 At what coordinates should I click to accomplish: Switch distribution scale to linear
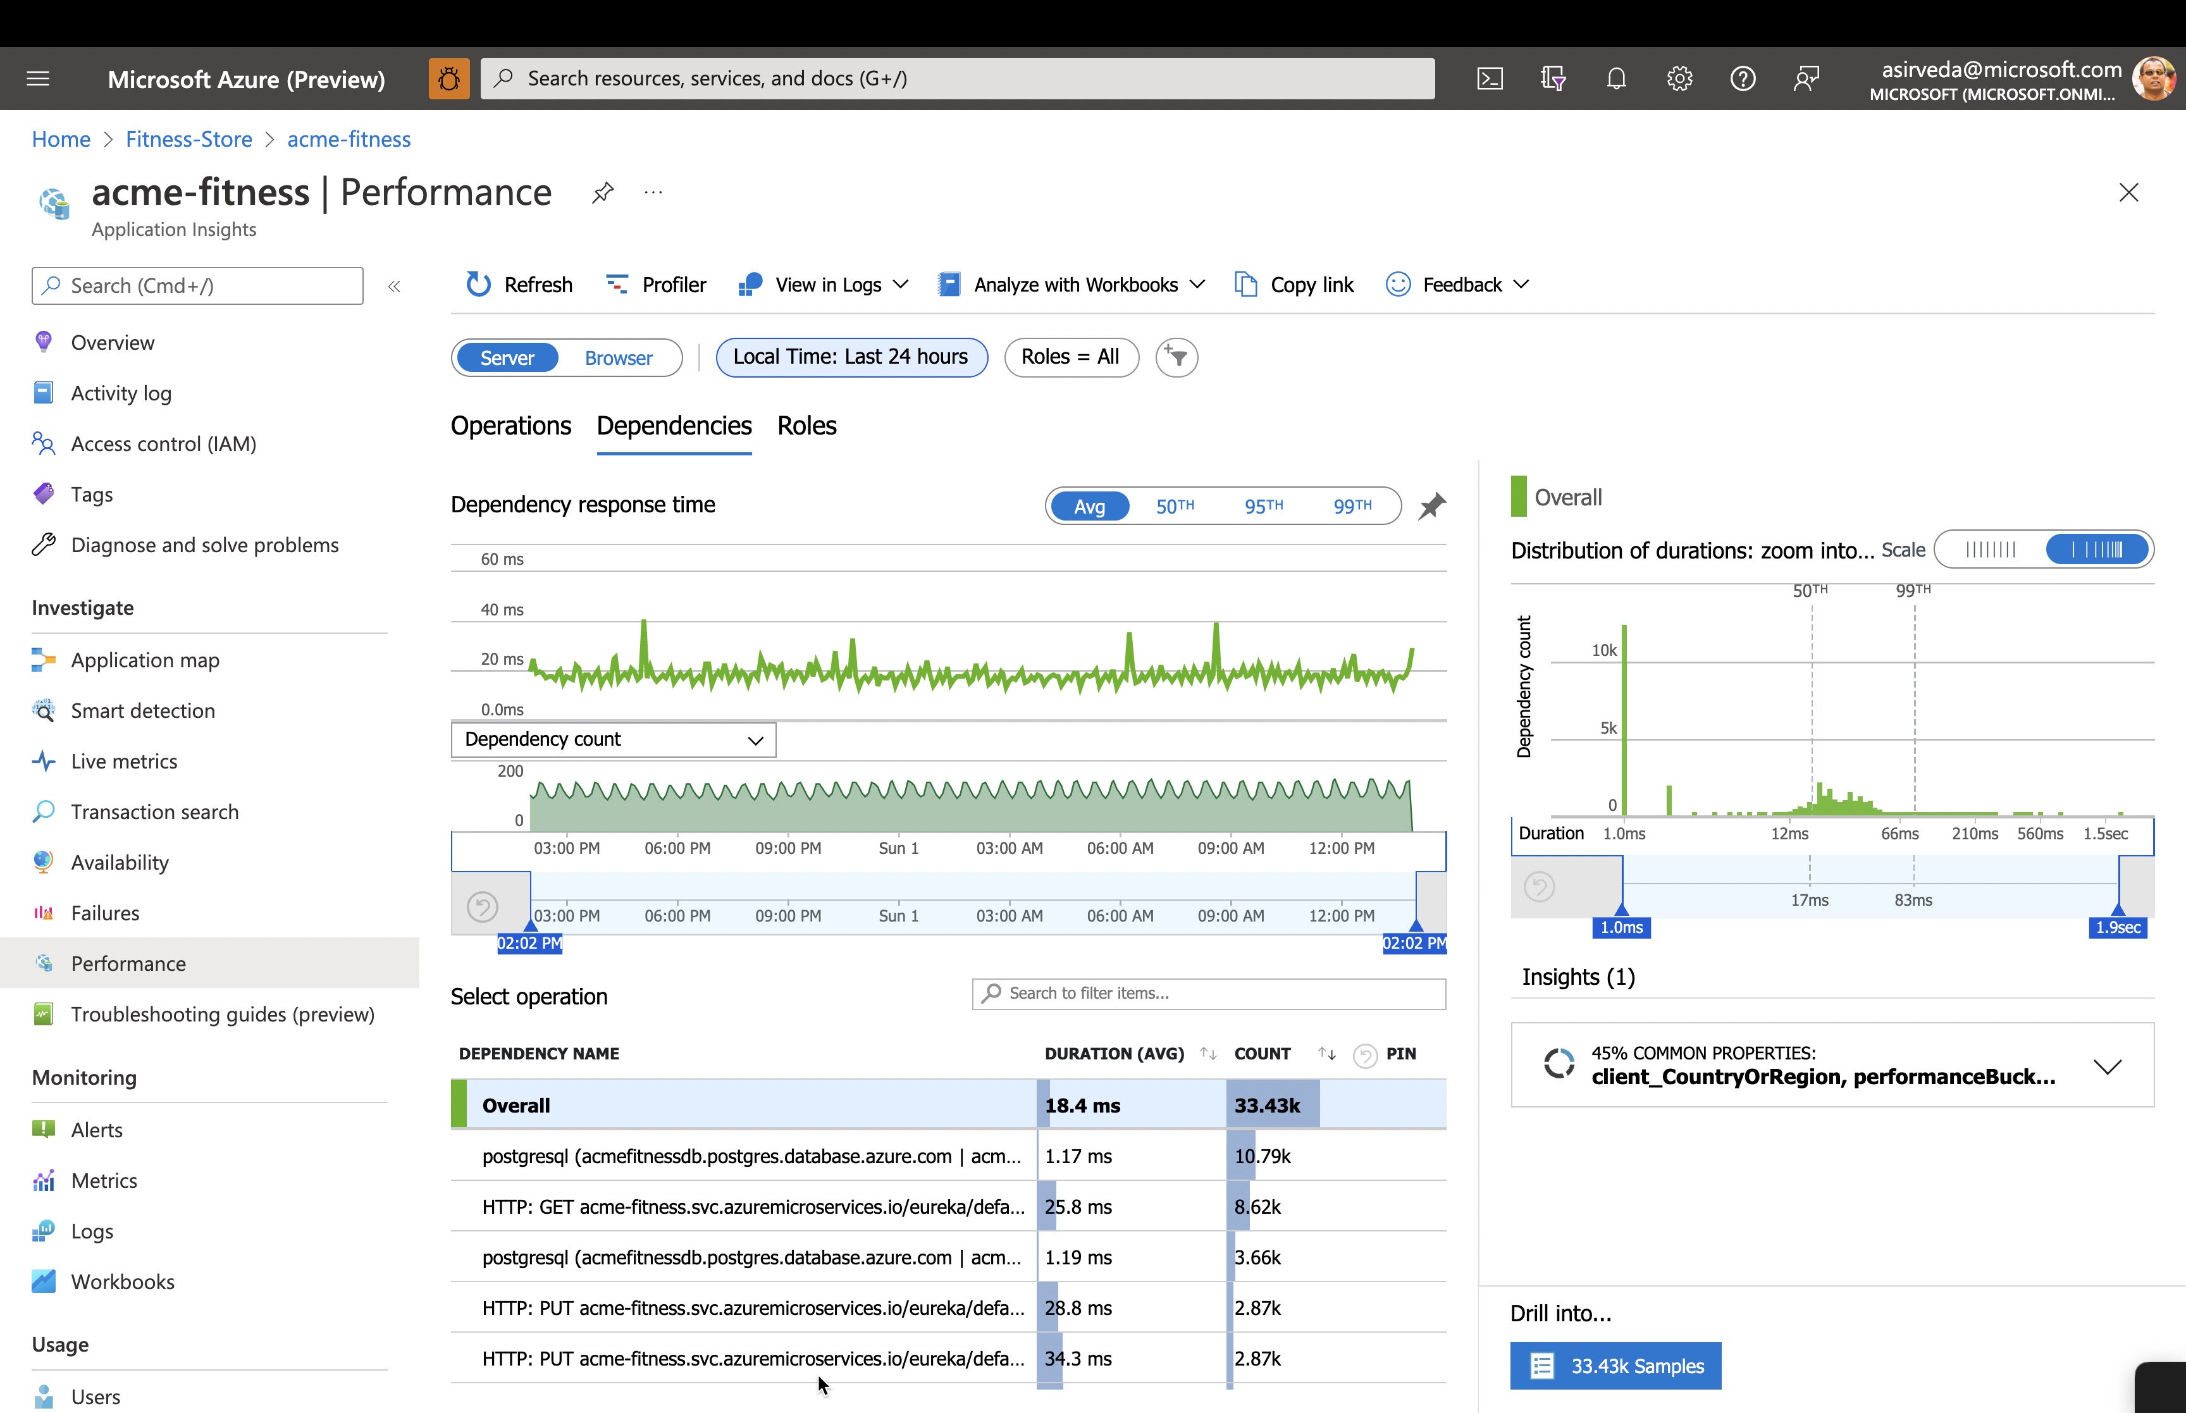[x=1991, y=550]
